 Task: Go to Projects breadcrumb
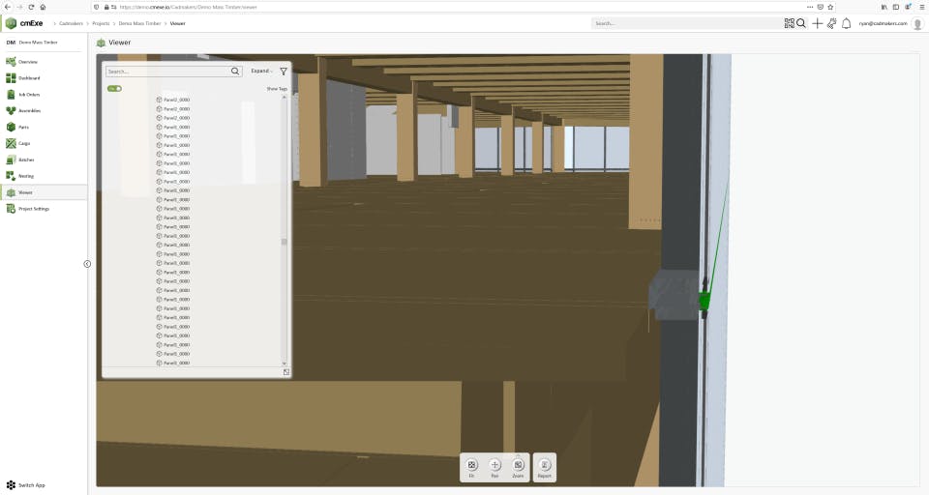101,23
